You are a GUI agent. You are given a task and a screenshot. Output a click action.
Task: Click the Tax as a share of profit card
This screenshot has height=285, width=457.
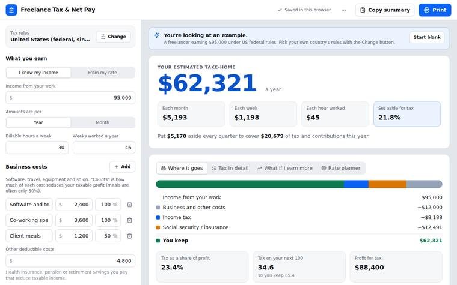pos(202,266)
